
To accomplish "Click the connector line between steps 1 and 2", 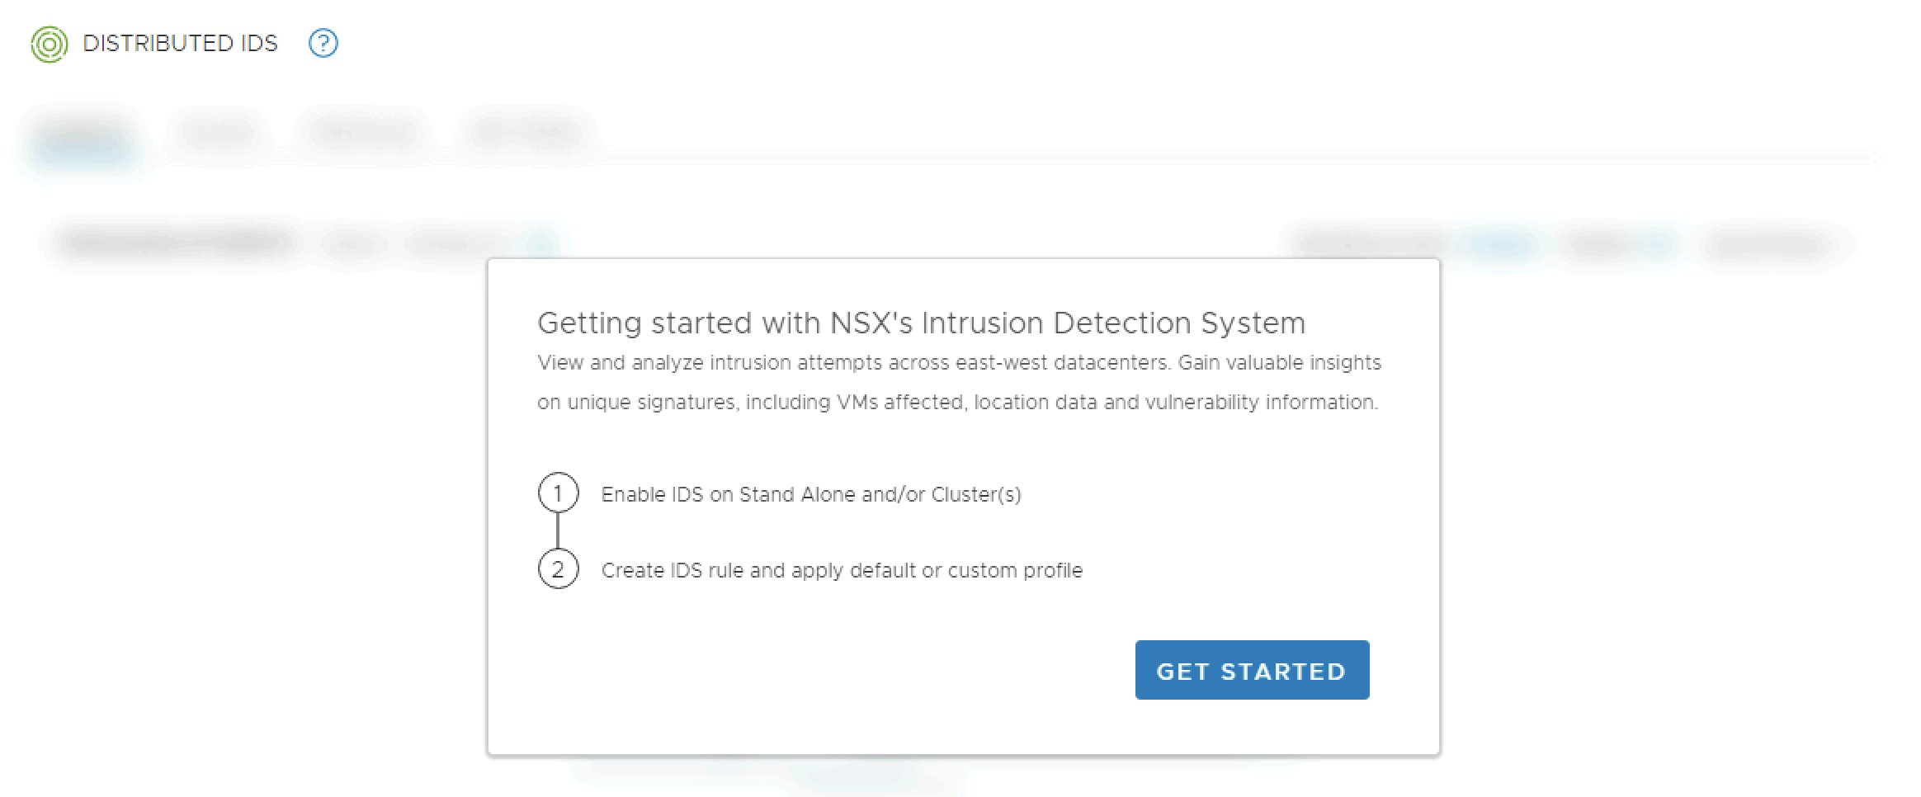I will [x=558, y=531].
